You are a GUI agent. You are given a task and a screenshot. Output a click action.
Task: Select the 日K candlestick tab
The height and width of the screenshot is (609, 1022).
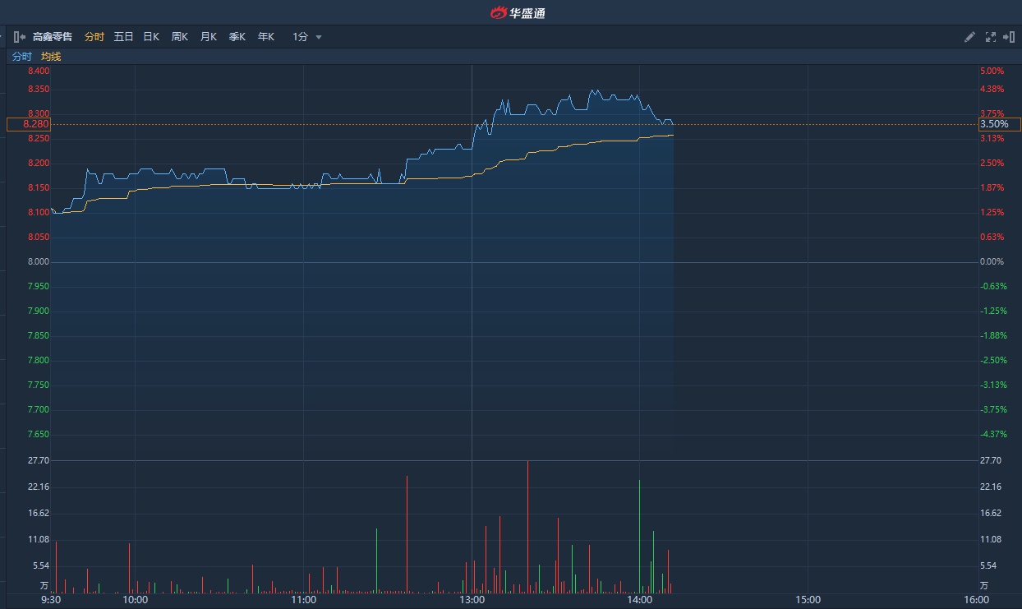pyautogui.click(x=151, y=37)
